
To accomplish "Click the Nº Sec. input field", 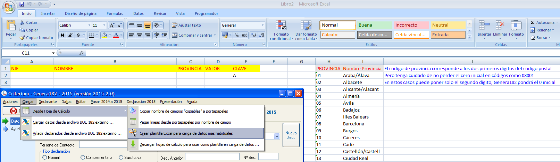I will coord(268,156).
